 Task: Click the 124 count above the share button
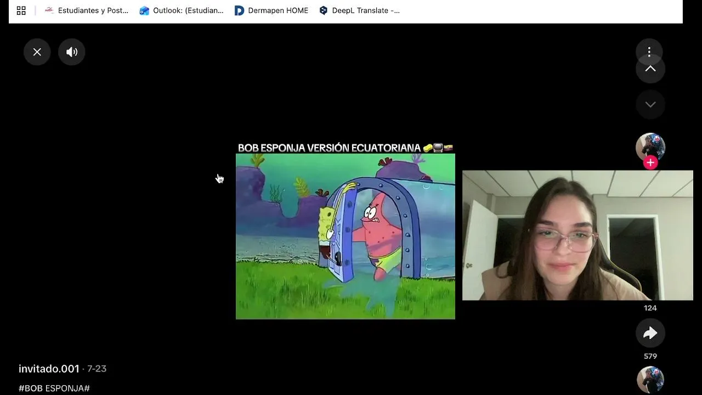pos(650,308)
